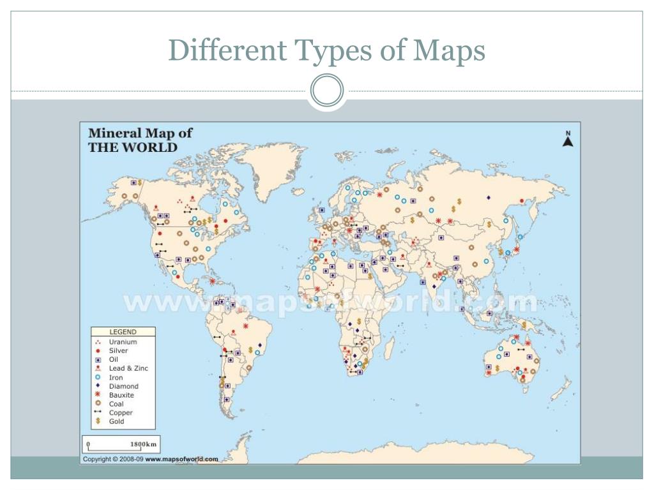Click the LEGEND header label
The image size is (654, 490).
pyautogui.click(x=123, y=332)
